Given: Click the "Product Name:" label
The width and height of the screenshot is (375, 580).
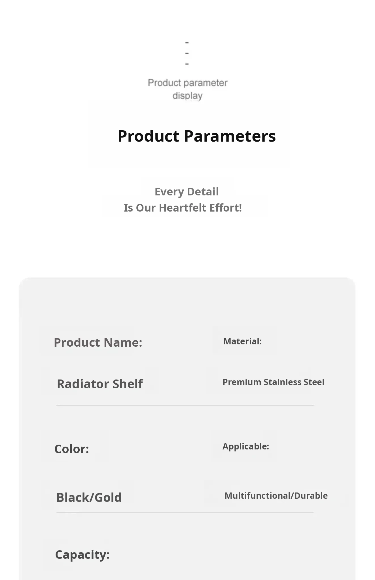Looking at the screenshot, I should pos(98,342).
